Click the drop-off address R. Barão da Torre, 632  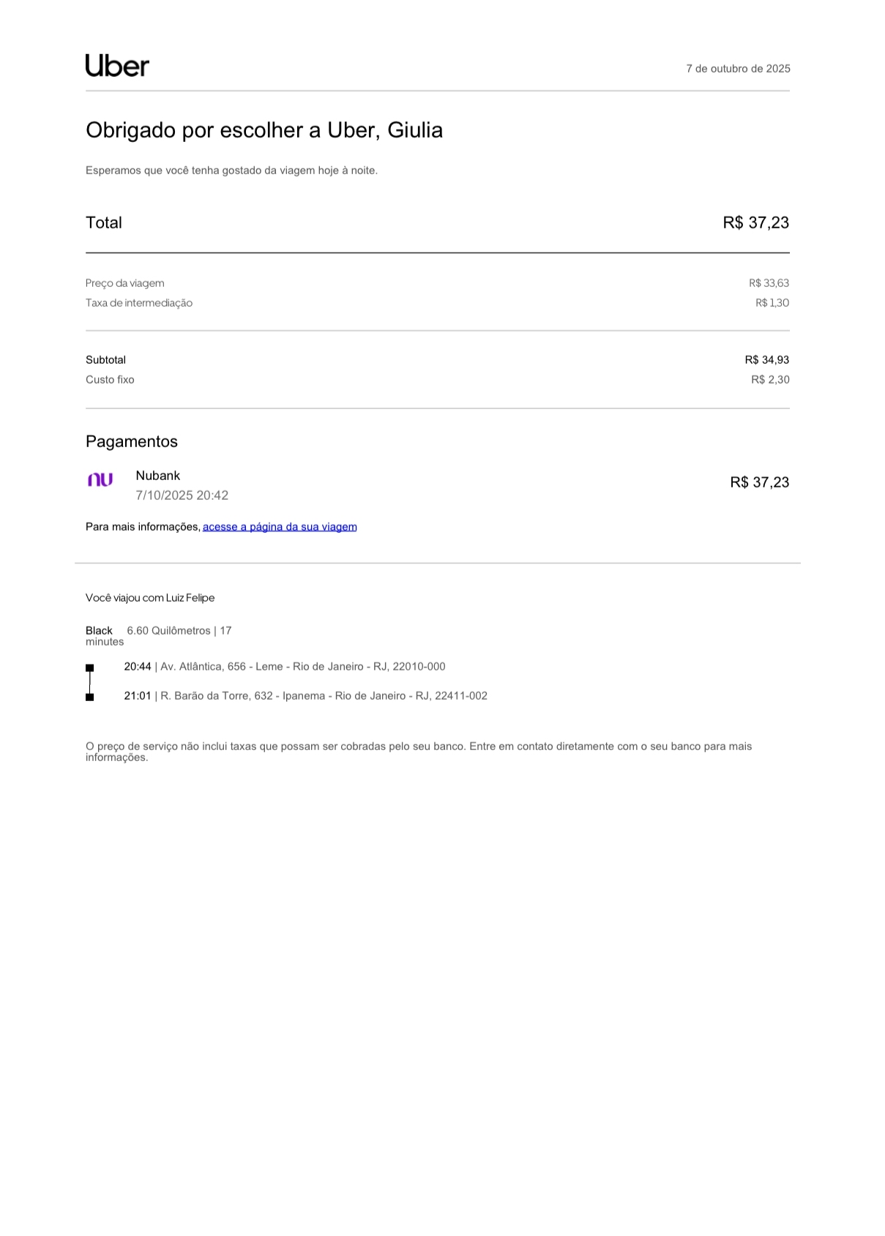[324, 696]
